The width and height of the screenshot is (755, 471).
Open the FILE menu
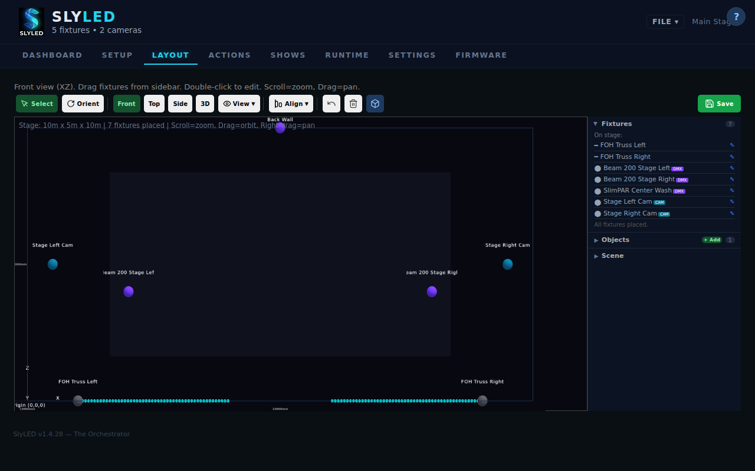click(x=665, y=21)
